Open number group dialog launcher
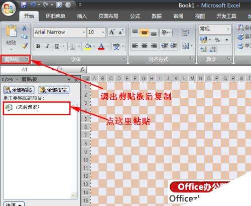This screenshot has height=206, width=251. click(x=229, y=58)
